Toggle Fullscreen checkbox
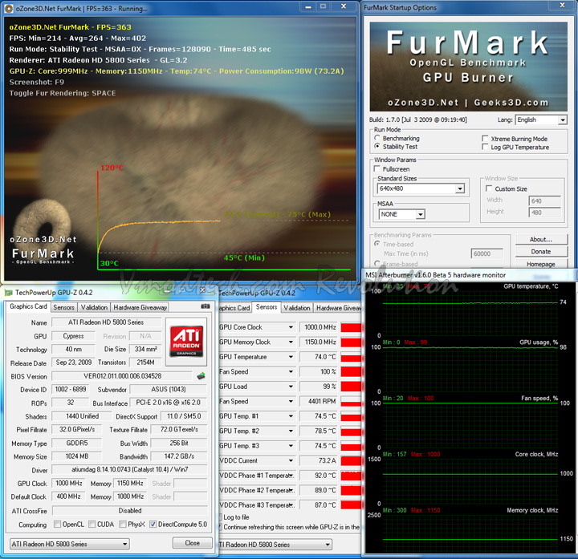578x559 pixels. pyautogui.click(x=377, y=168)
